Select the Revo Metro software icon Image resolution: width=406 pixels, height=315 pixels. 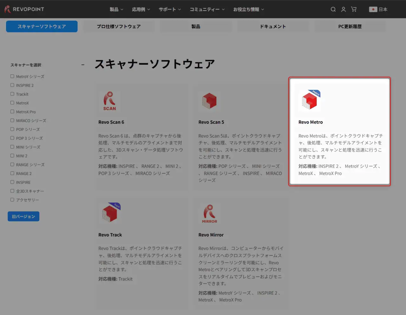pos(310,100)
